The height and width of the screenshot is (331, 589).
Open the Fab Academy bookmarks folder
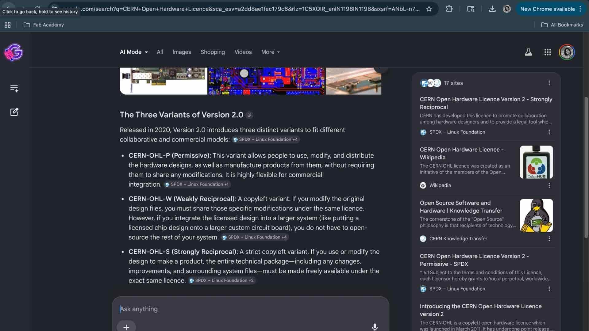point(44,25)
